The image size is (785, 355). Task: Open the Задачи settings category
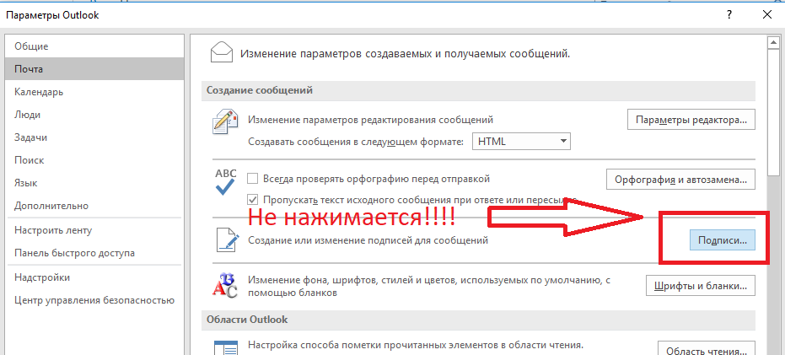pos(94,137)
